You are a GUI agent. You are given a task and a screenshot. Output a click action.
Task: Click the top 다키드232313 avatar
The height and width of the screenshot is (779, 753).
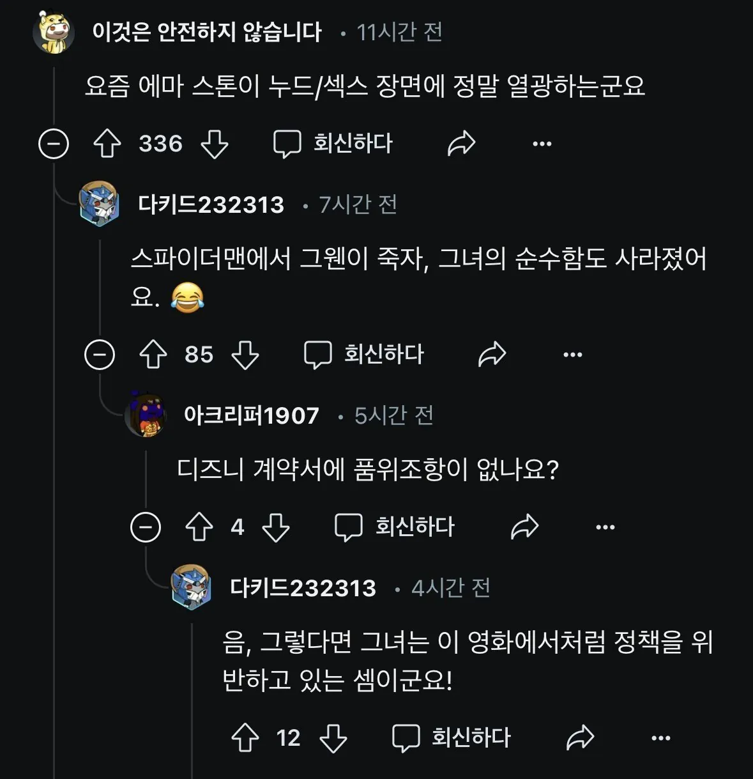point(99,204)
